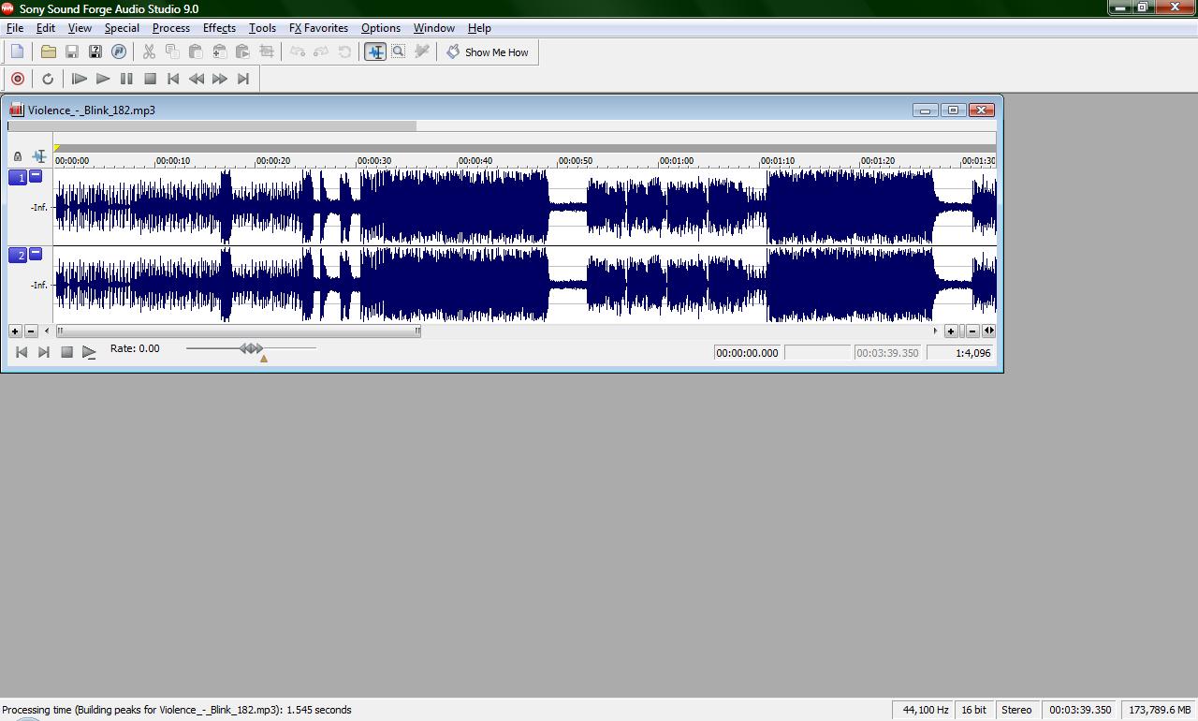1198x721 pixels.
Task: Open the Options menu
Action: tap(381, 28)
